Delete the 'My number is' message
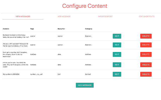161x100 pixels. pos(146,74)
